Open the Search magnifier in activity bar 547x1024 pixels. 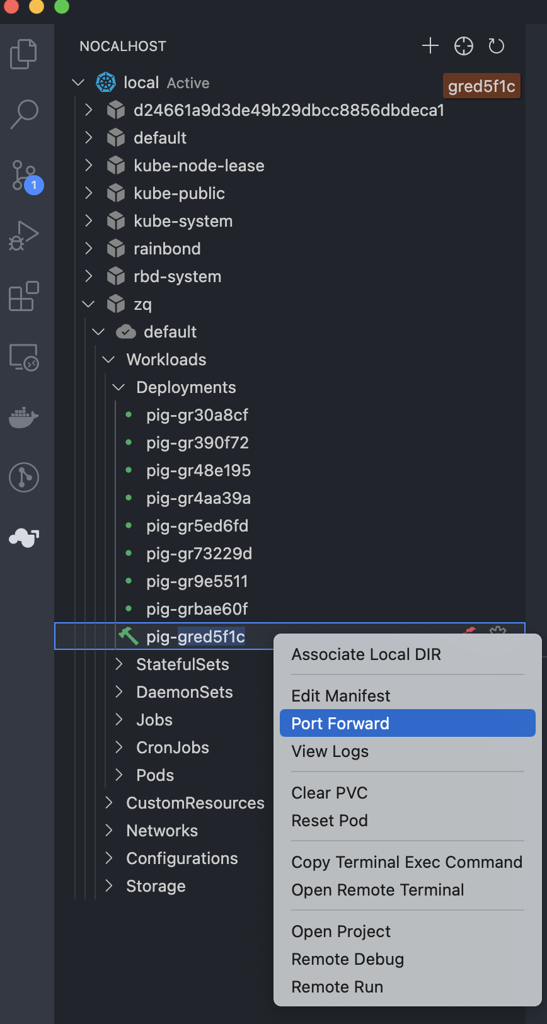(x=24, y=115)
